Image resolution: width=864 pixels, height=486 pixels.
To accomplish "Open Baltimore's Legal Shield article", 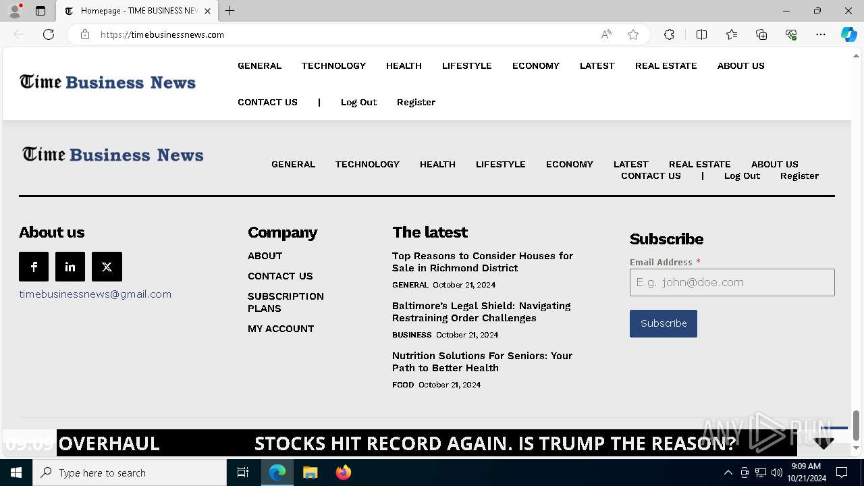I will pyautogui.click(x=481, y=312).
